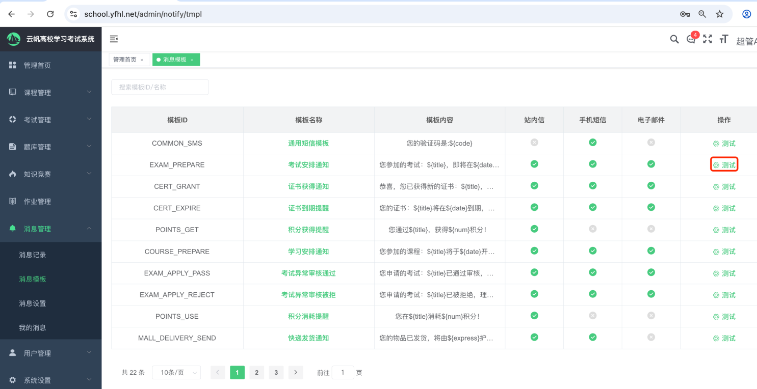Toggle 电子邮件 for COMMON_SMS row

point(651,143)
